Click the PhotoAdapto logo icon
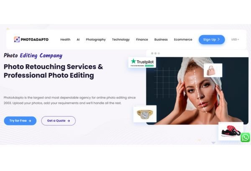The image size is (251, 171). tap(17, 39)
